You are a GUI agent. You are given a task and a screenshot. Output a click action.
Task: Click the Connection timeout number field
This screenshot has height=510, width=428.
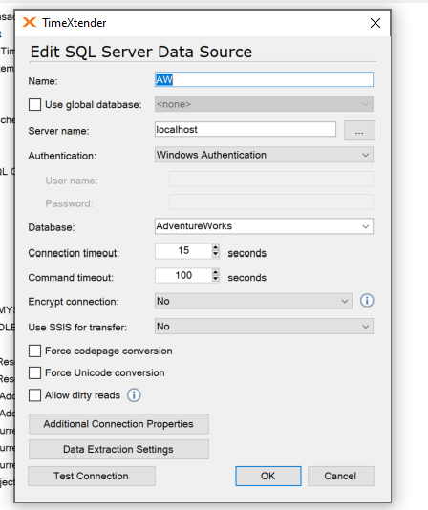(183, 251)
